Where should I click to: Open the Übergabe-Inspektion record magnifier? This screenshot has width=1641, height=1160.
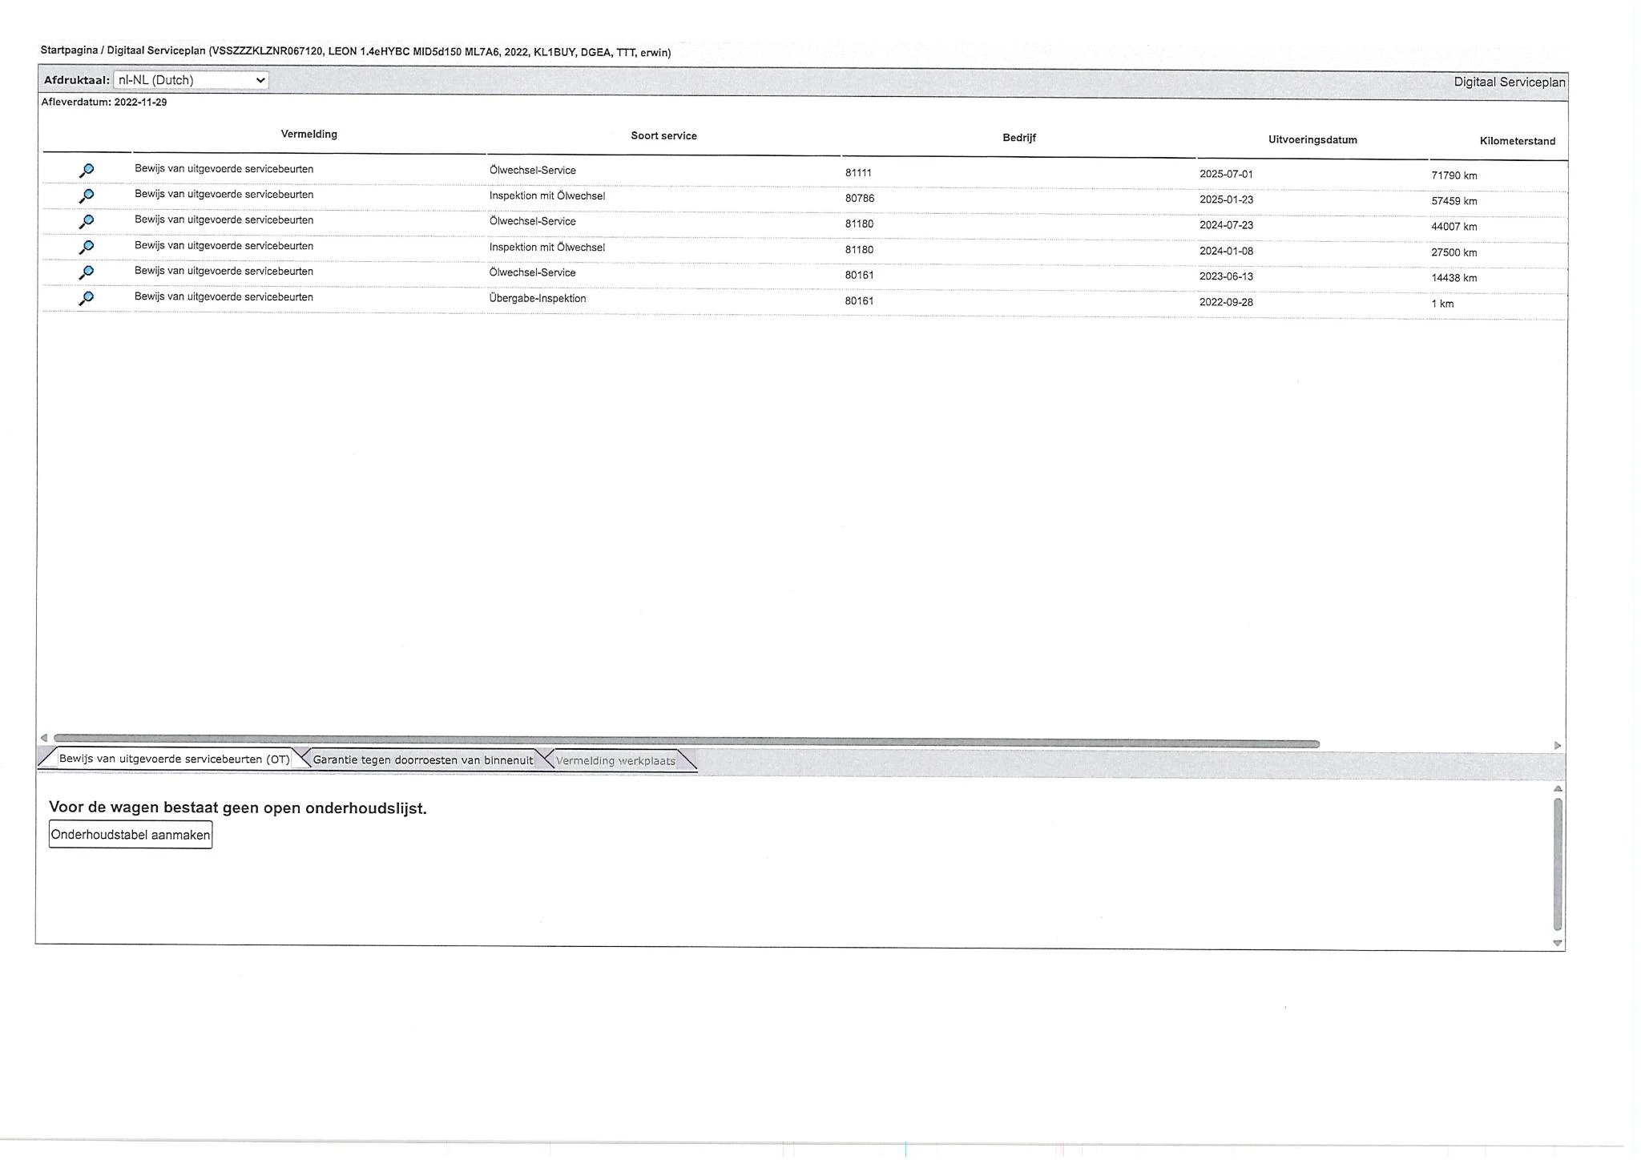pyautogui.click(x=87, y=298)
